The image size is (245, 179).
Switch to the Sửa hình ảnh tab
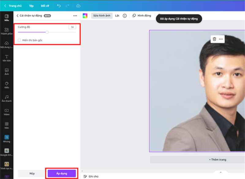(102, 16)
